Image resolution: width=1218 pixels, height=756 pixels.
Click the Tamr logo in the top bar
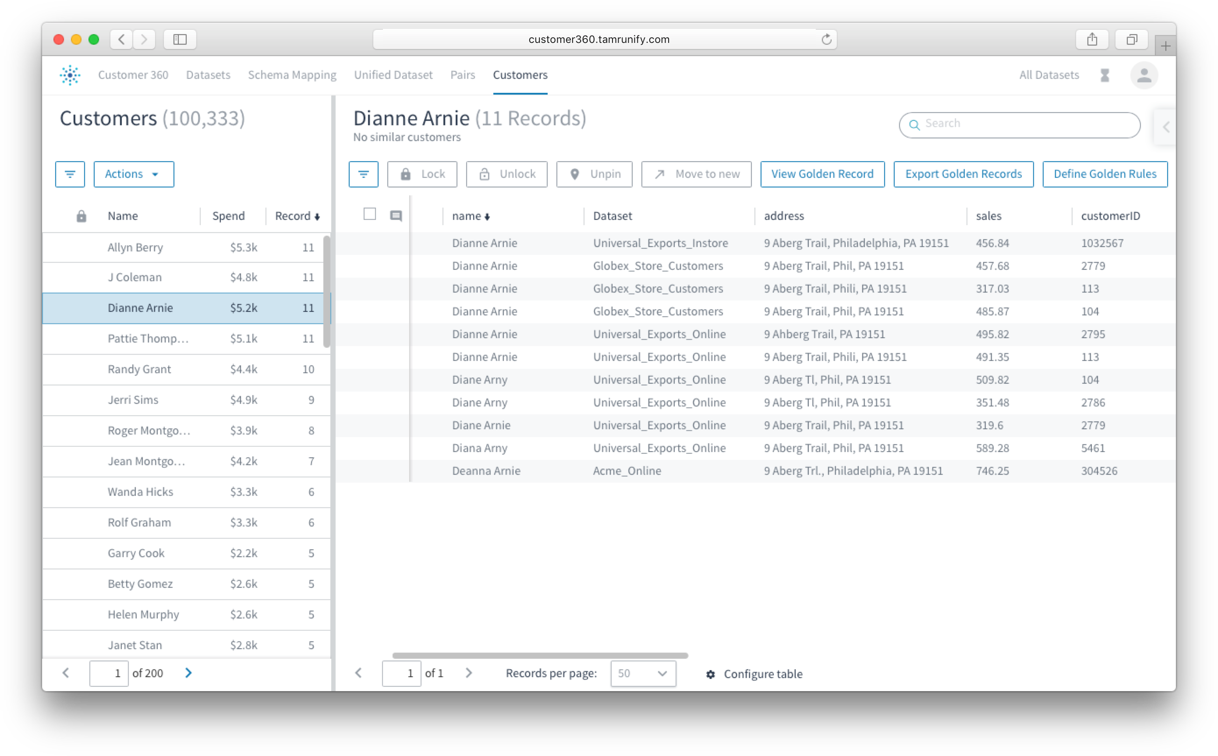click(x=70, y=75)
